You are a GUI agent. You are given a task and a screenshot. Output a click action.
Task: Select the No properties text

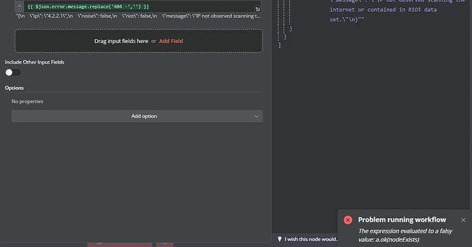27,101
